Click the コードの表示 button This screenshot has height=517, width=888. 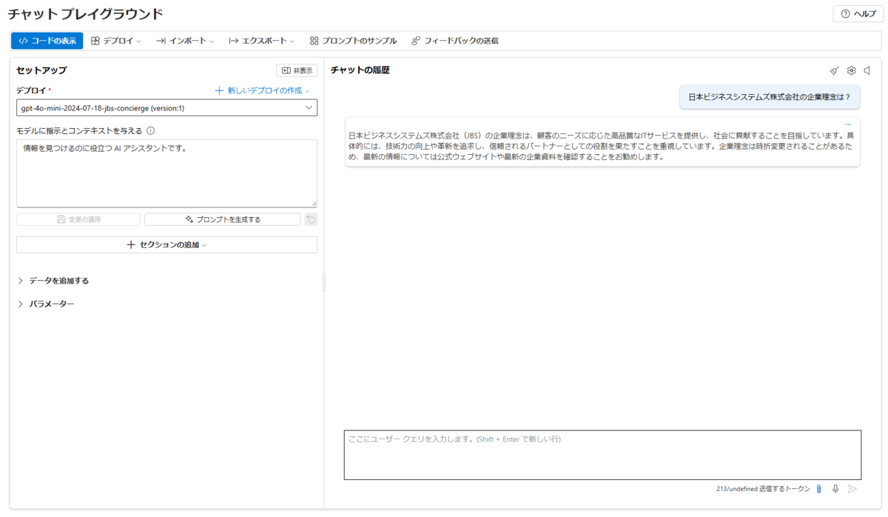[x=47, y=41]
